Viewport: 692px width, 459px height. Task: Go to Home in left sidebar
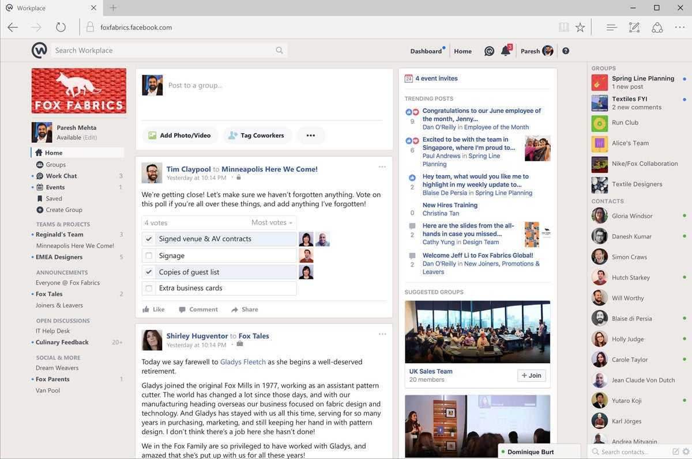pos(77,153)
